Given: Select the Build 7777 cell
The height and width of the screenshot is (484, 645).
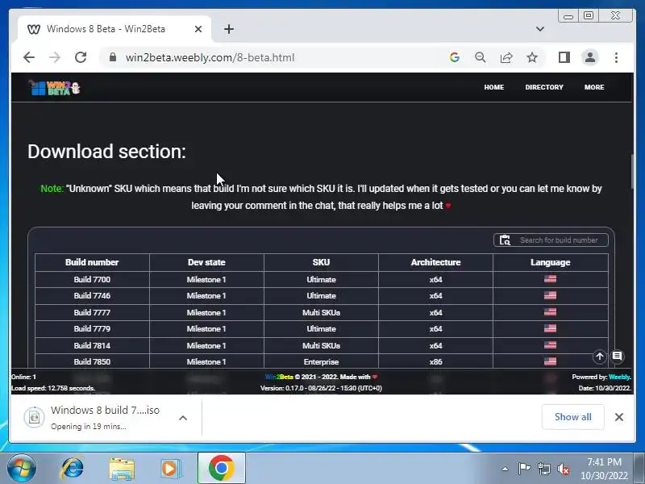Looking at the screenshot, I should tap(92, 312).
